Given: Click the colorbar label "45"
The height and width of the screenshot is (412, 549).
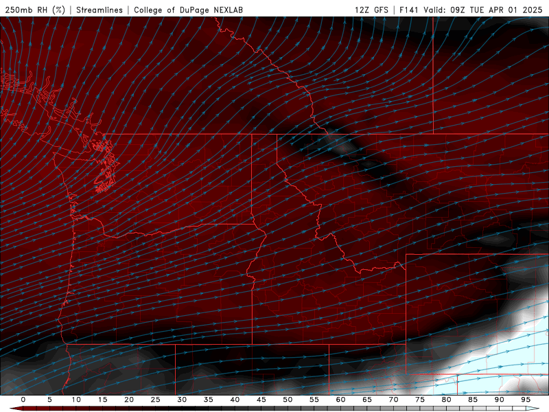Looking at the screenshot, I should tap(261, 400).
